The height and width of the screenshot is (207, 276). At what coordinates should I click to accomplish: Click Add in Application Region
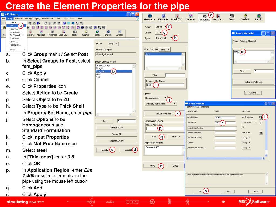[x=153, y=137]
